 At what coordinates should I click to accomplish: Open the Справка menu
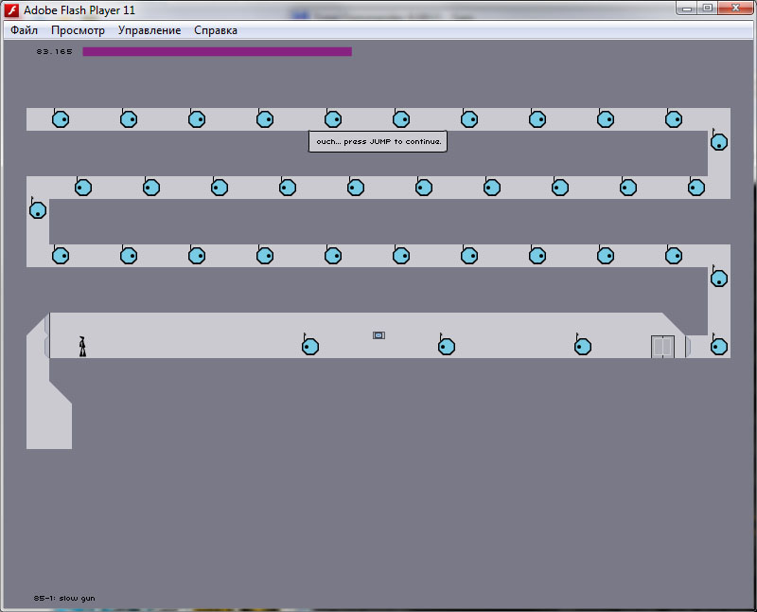pos(216,30)
